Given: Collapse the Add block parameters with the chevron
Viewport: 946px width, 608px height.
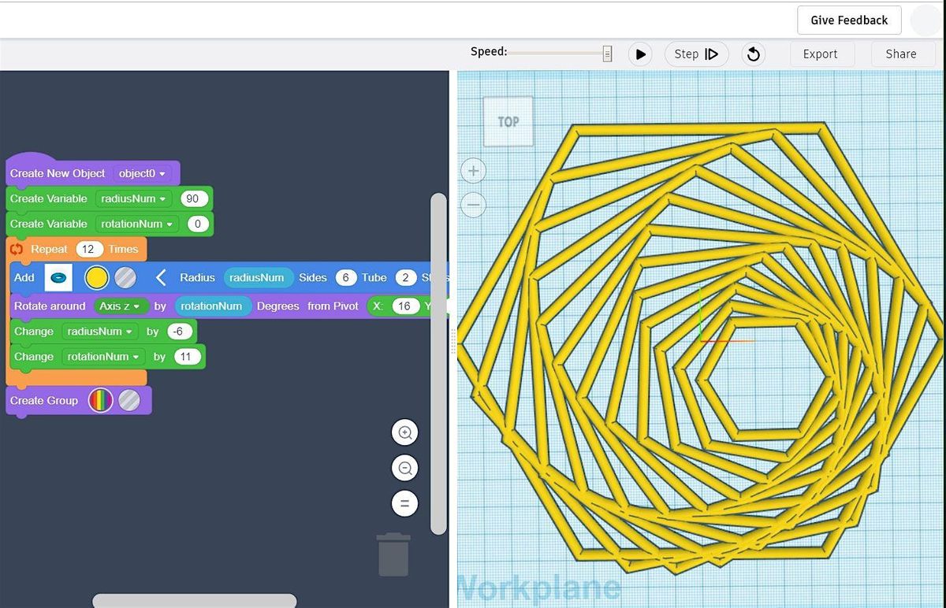Looking at the screenshot, I should point(161,277).
